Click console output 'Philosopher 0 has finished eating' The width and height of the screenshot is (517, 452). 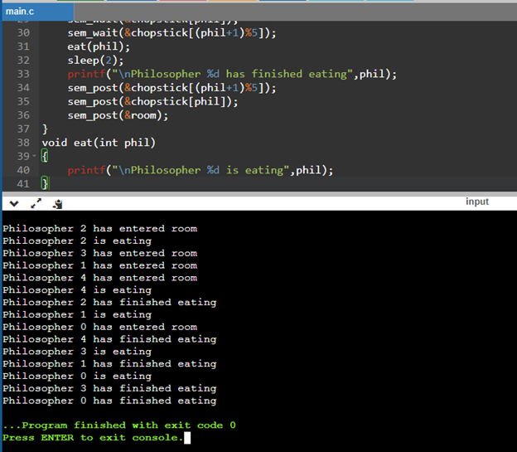(109, 401)
